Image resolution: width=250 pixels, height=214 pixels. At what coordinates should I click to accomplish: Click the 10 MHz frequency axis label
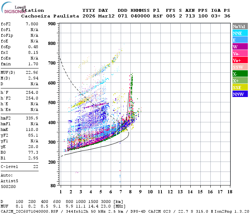coord(150,192)
